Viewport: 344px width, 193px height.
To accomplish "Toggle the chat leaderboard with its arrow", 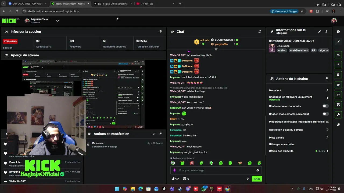I will pyautogui.click(x=216, y=49).
